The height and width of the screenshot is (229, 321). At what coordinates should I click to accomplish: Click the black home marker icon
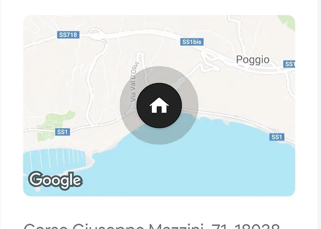pos(159,105)
